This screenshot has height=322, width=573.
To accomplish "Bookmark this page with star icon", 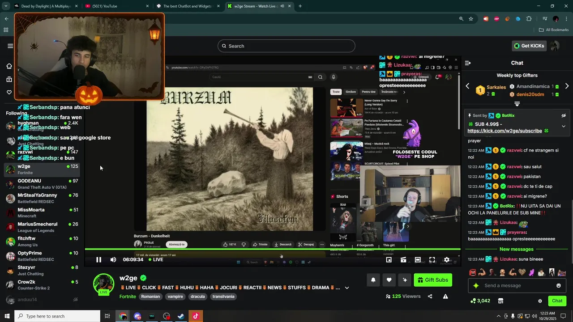I will 471,19.
